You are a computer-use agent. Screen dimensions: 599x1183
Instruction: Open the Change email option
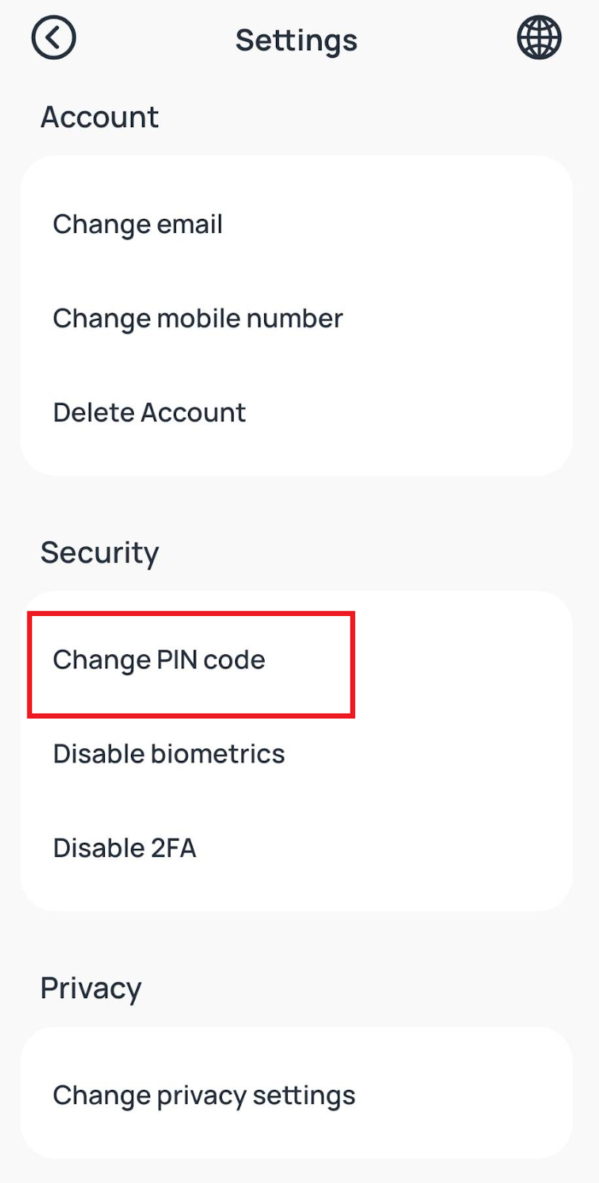pyautogui.click(x=138, y=224)
